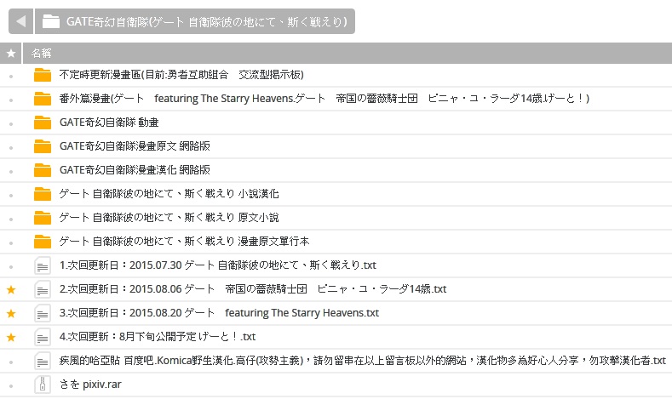Image resolution: width=672 pixels, height=399 pixels.
Task: Click the star column header
Action: (x=11, y=53)
